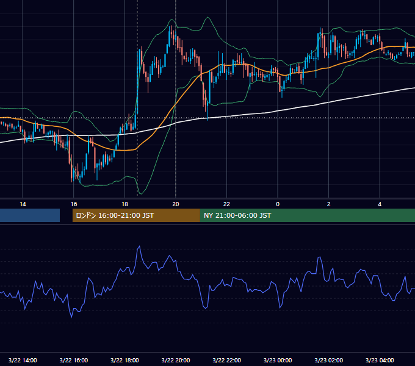Click the 3/23 02:00 date label
The width and height of the screenshot is (415, 366).
[329, 360]
